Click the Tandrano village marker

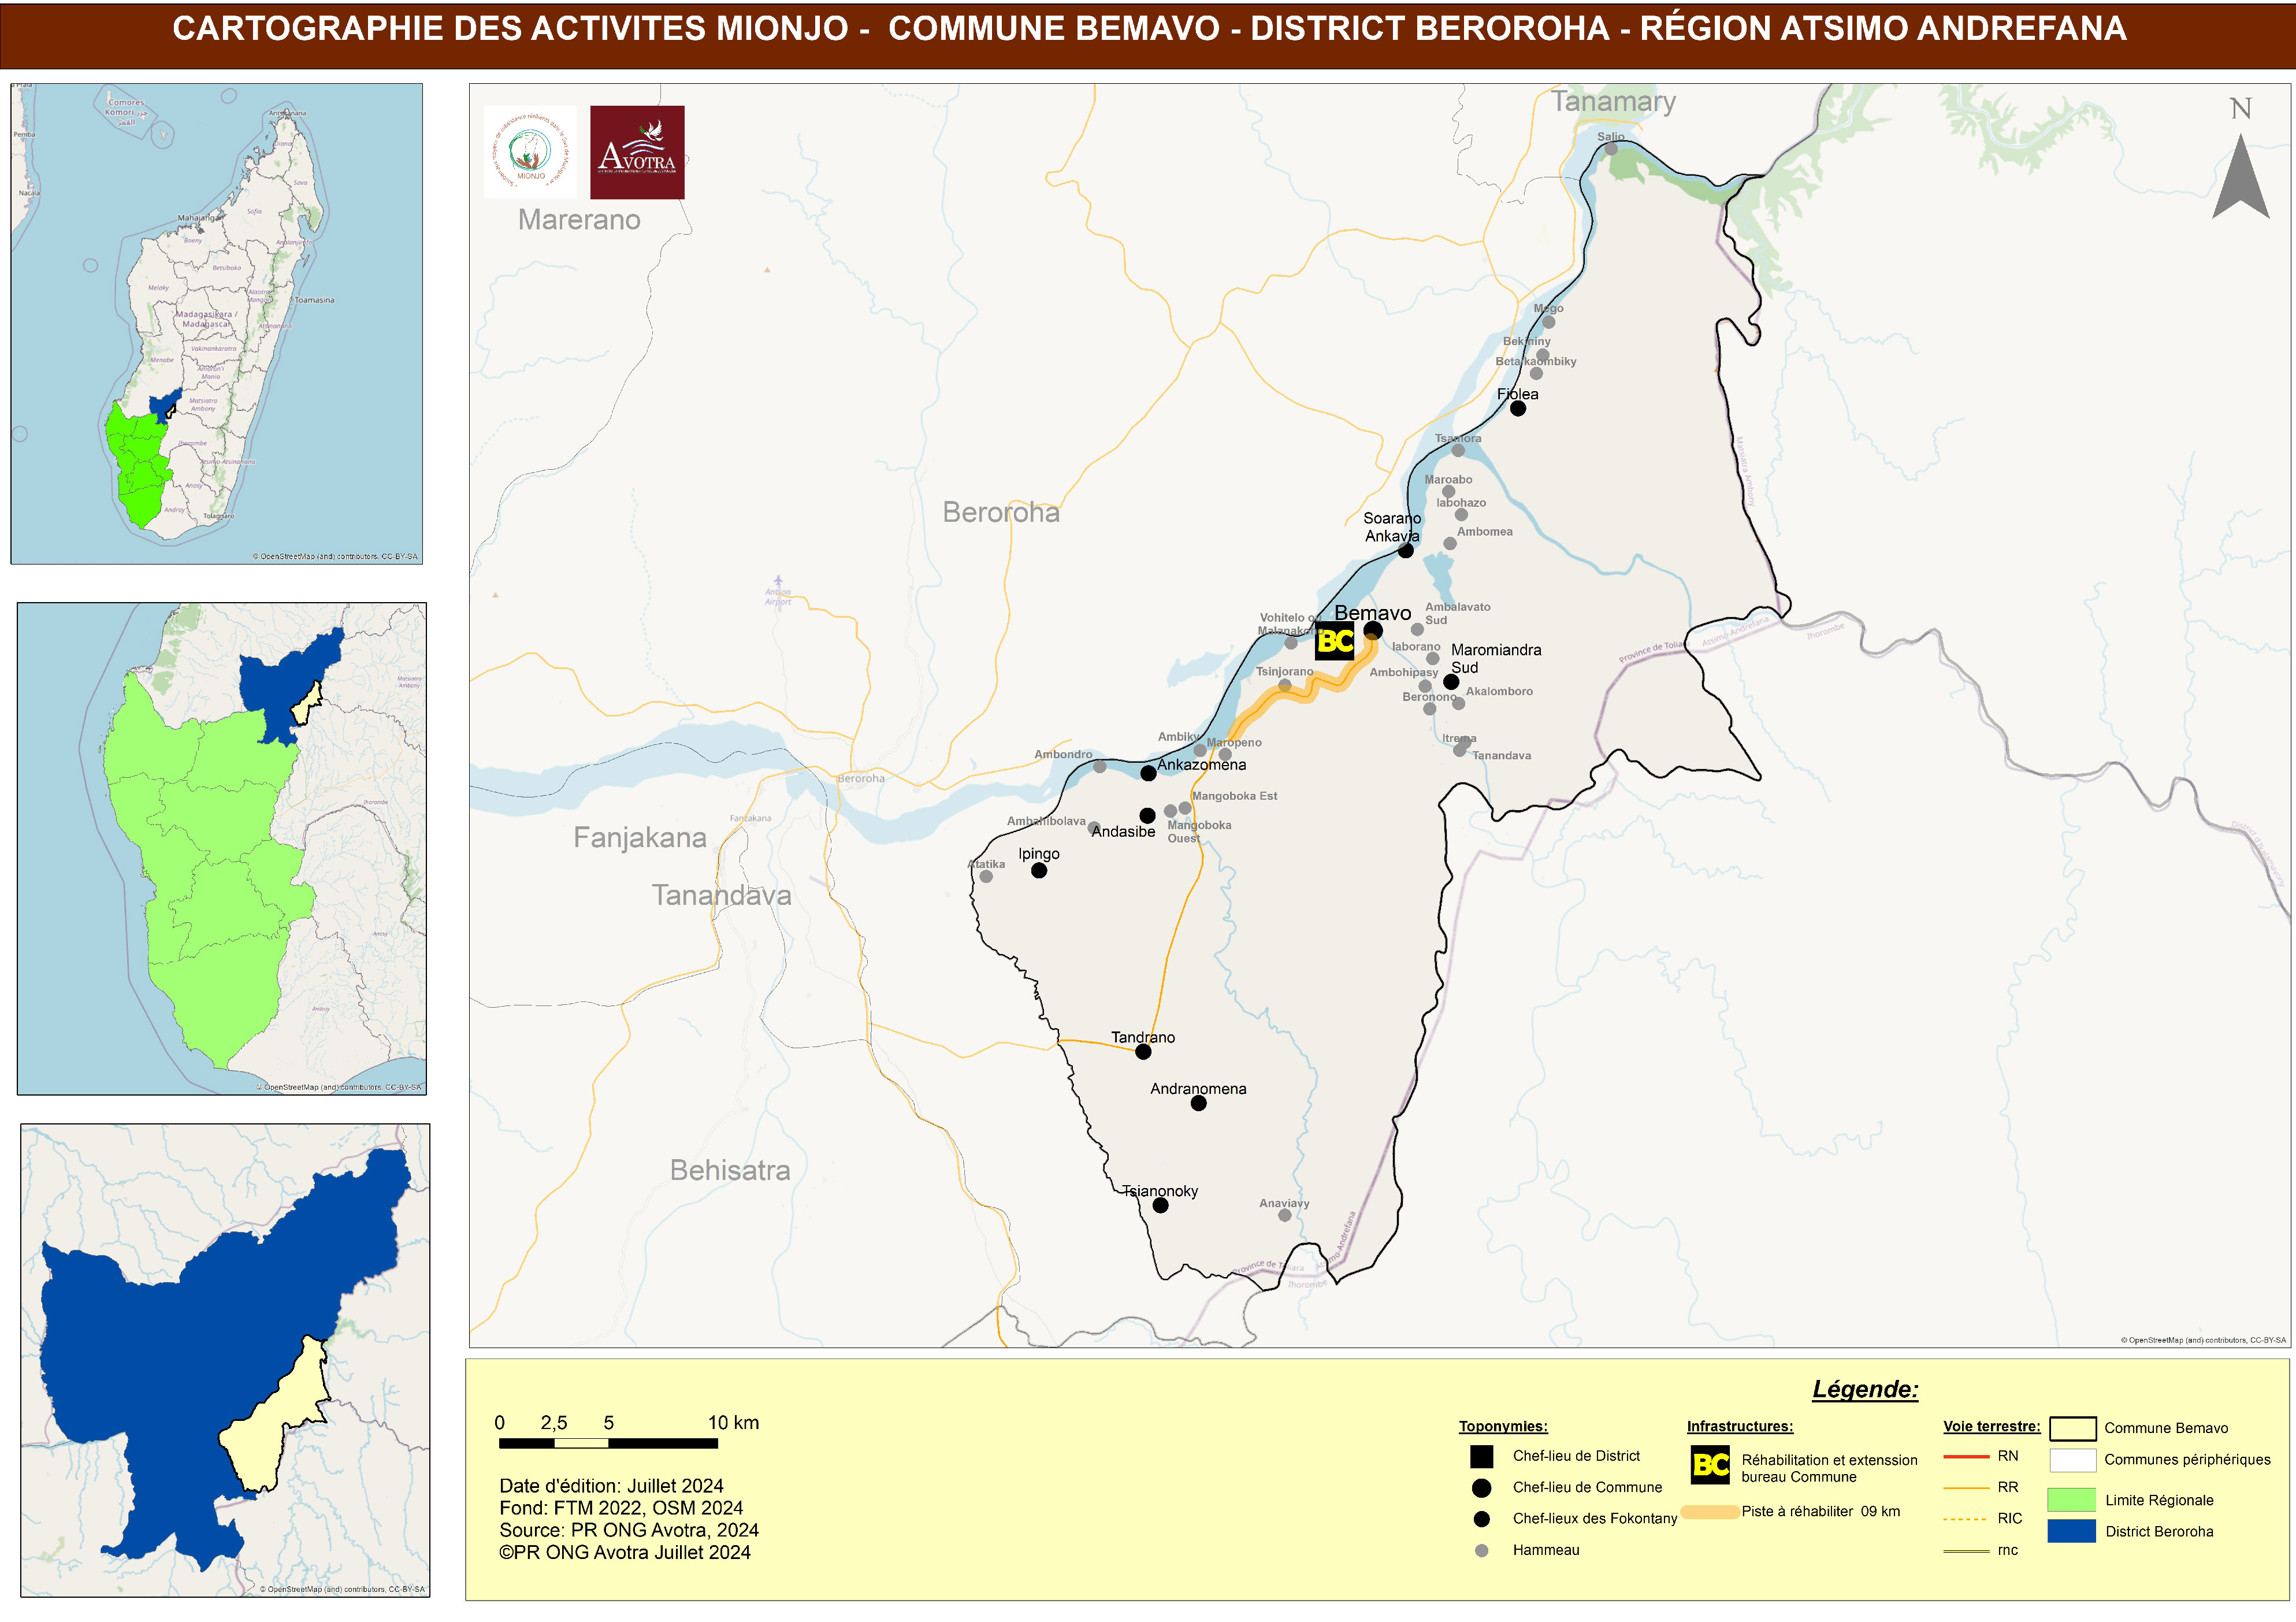pos(1143,1052)
